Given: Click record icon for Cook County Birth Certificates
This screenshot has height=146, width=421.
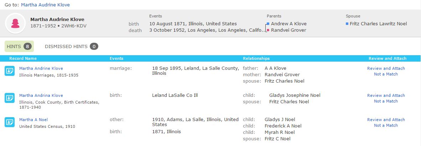Looking at the screenshot, I should 10,98.
